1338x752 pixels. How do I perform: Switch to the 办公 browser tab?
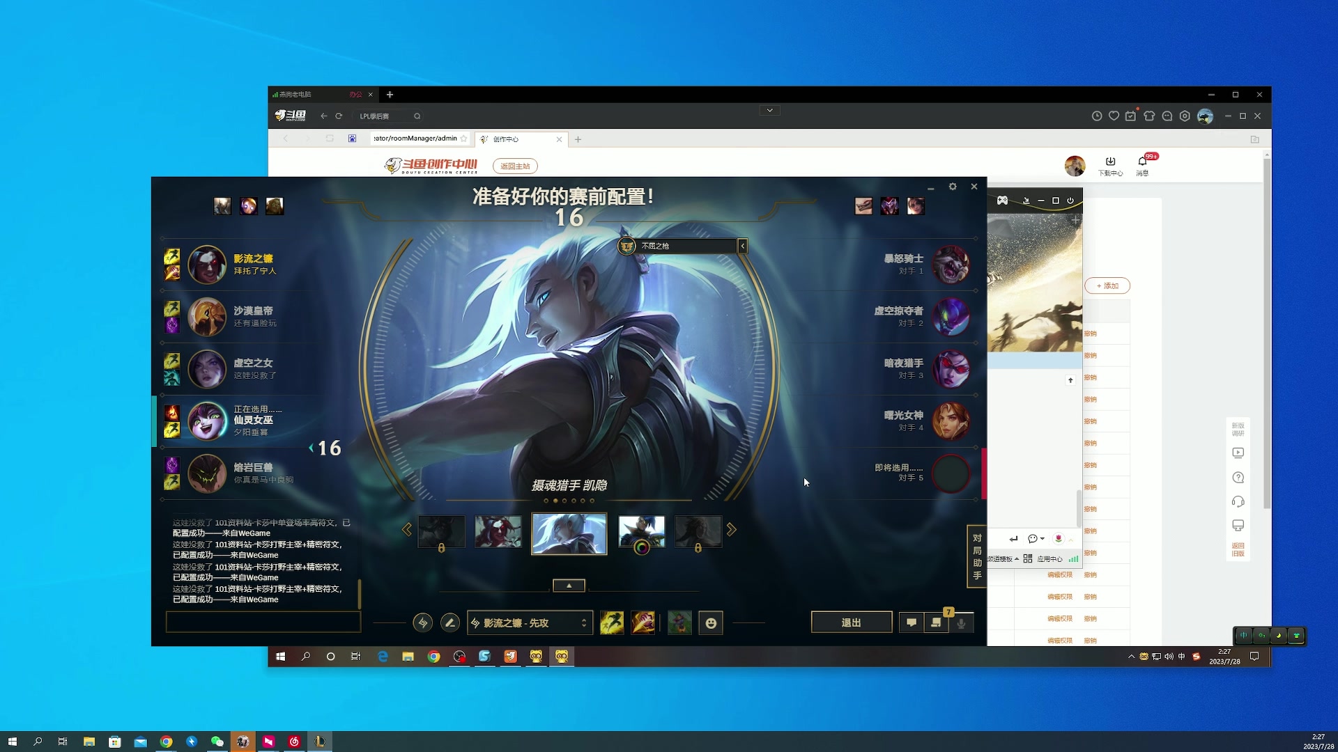point(356,94)
